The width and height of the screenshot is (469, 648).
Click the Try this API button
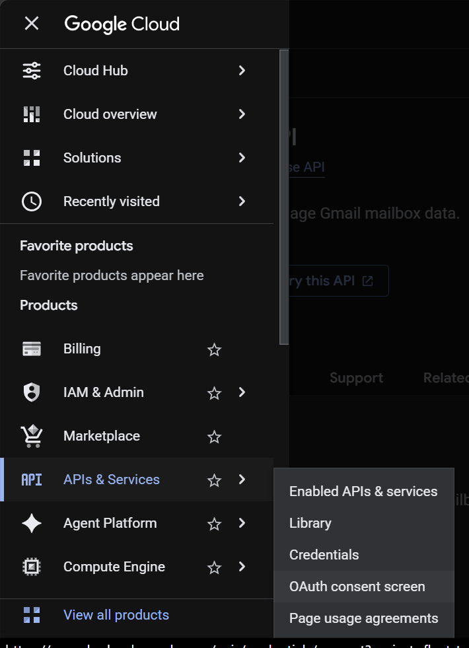pyautogui.click(x=339, y=281)
